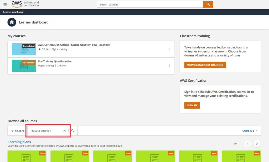
Task: Click the Learner dashboard breadcrumb tab
Action: tap(13, 12)
